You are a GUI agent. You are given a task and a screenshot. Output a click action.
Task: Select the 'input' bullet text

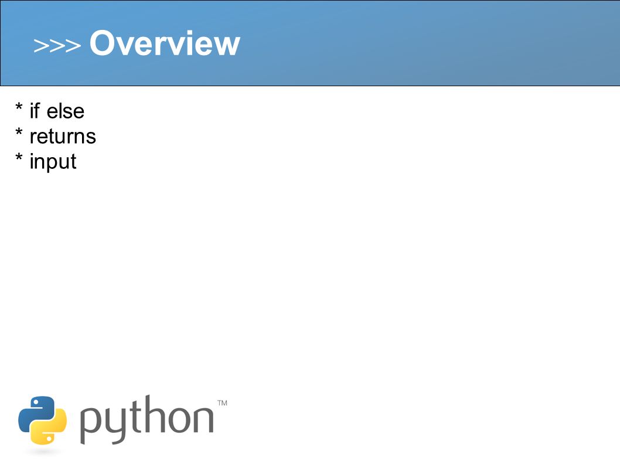53,162
